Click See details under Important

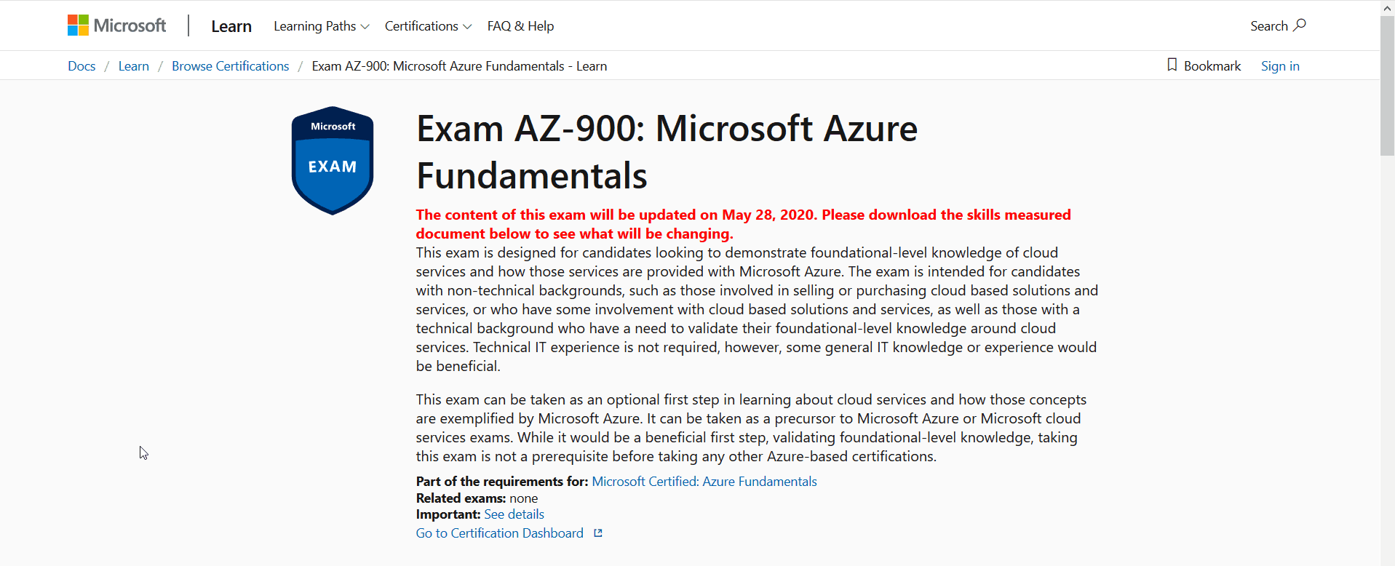coord(514,514)
